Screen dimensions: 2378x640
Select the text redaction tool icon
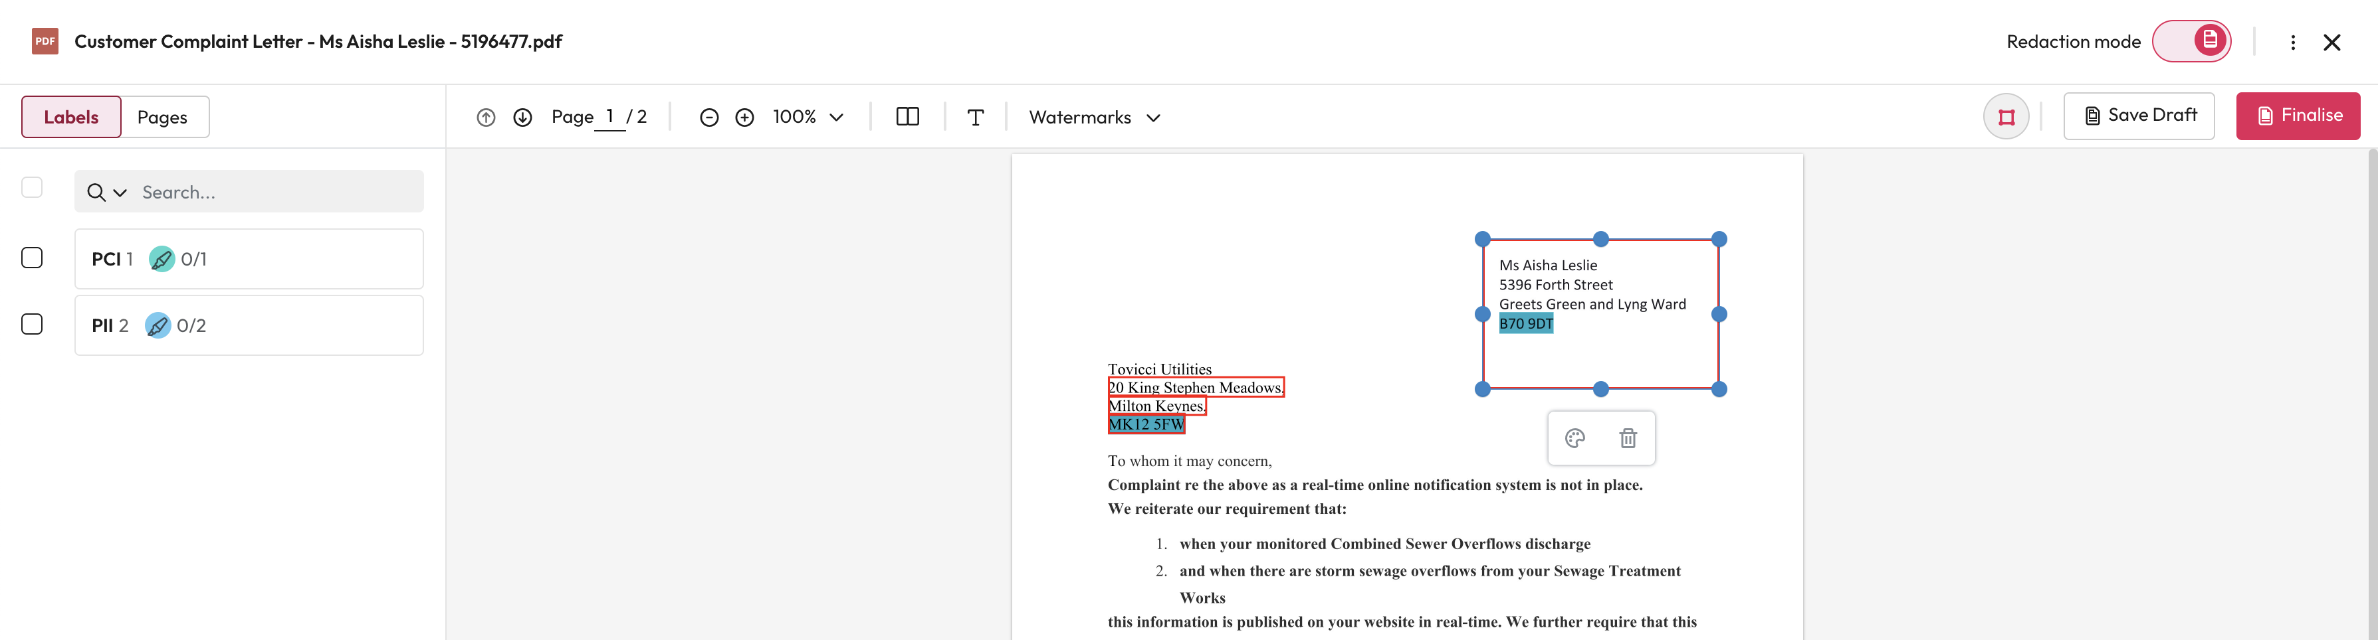click(x=976, y=117)
